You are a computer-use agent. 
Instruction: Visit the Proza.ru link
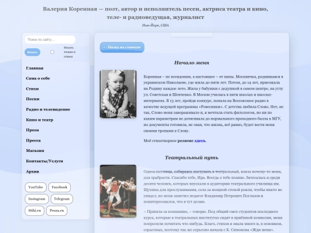[x=56, y=211]
